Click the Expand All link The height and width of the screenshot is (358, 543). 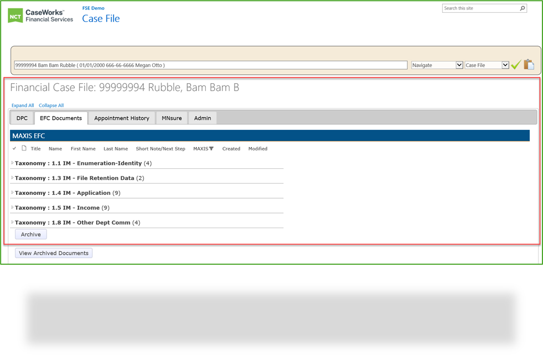point(23,105)
